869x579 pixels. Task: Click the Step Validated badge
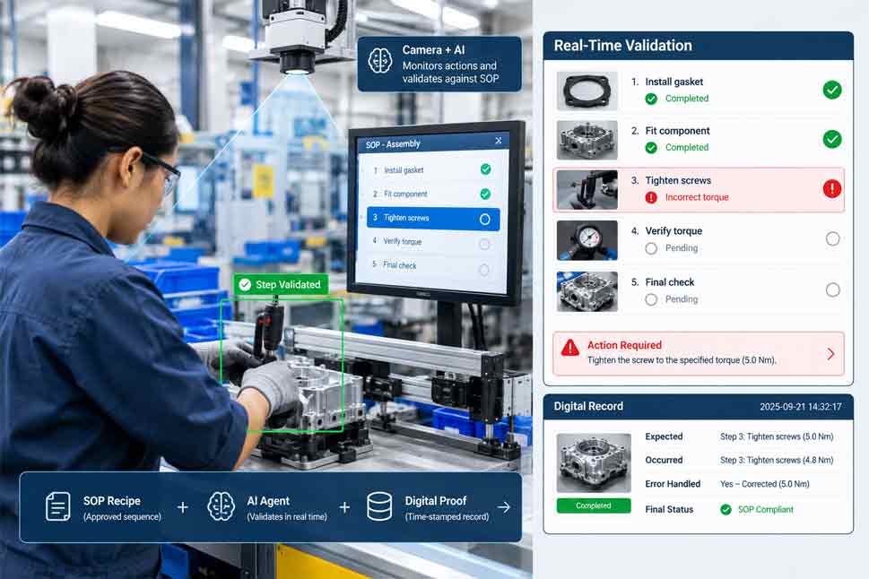pos(281,285)
